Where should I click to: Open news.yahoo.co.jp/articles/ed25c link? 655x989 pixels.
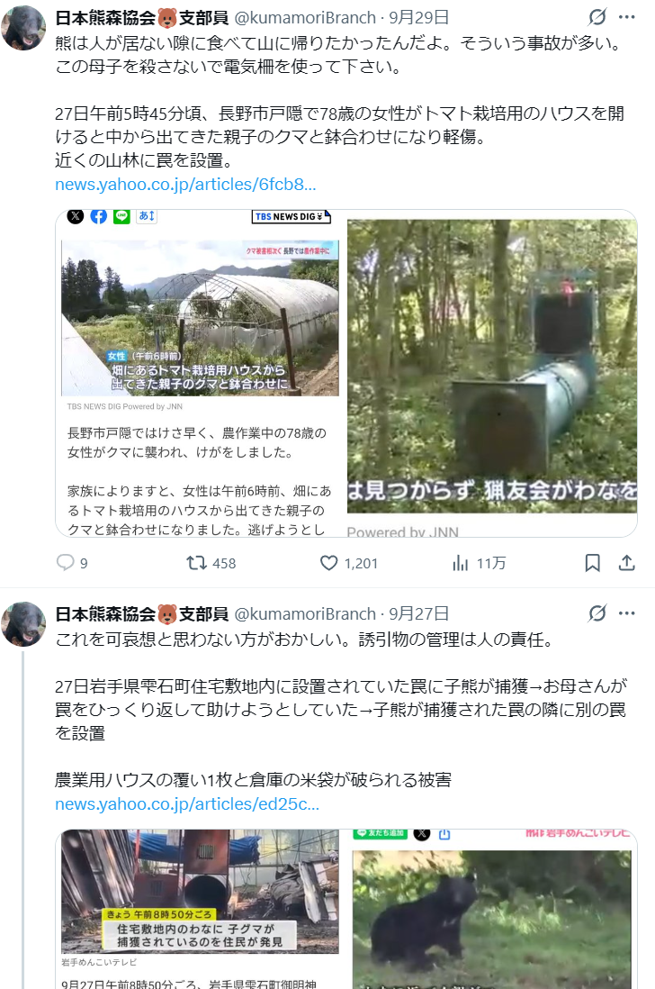coord(187,804)
